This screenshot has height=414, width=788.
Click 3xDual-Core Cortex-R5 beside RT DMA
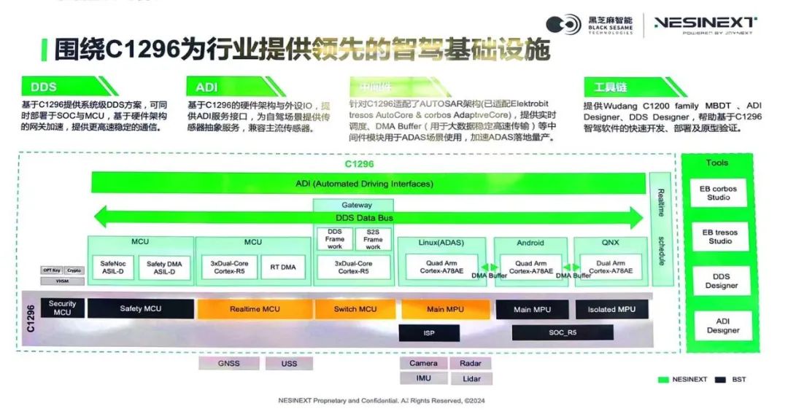click(x=229, y=267)
